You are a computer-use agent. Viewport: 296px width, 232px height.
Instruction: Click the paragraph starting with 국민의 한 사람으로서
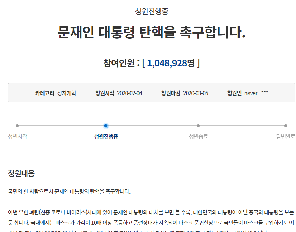pos(69,191)
